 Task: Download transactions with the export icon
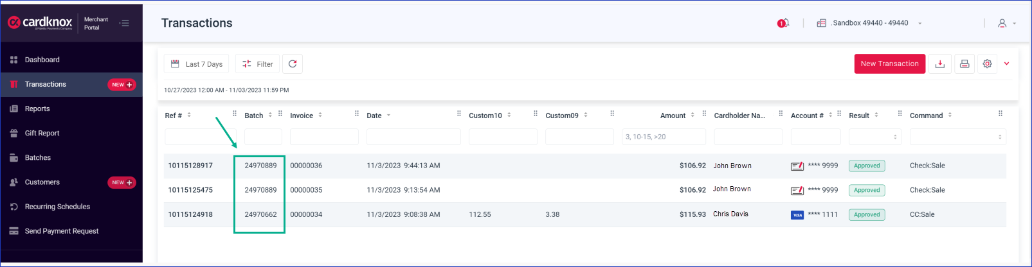pos(939,64)
